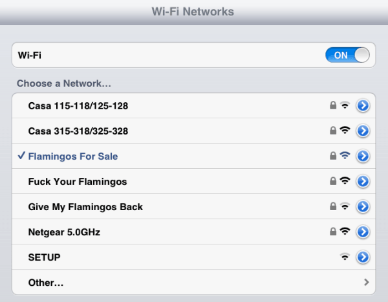Tap blue info arrow for Flamingos For Sale

[363, 156]
